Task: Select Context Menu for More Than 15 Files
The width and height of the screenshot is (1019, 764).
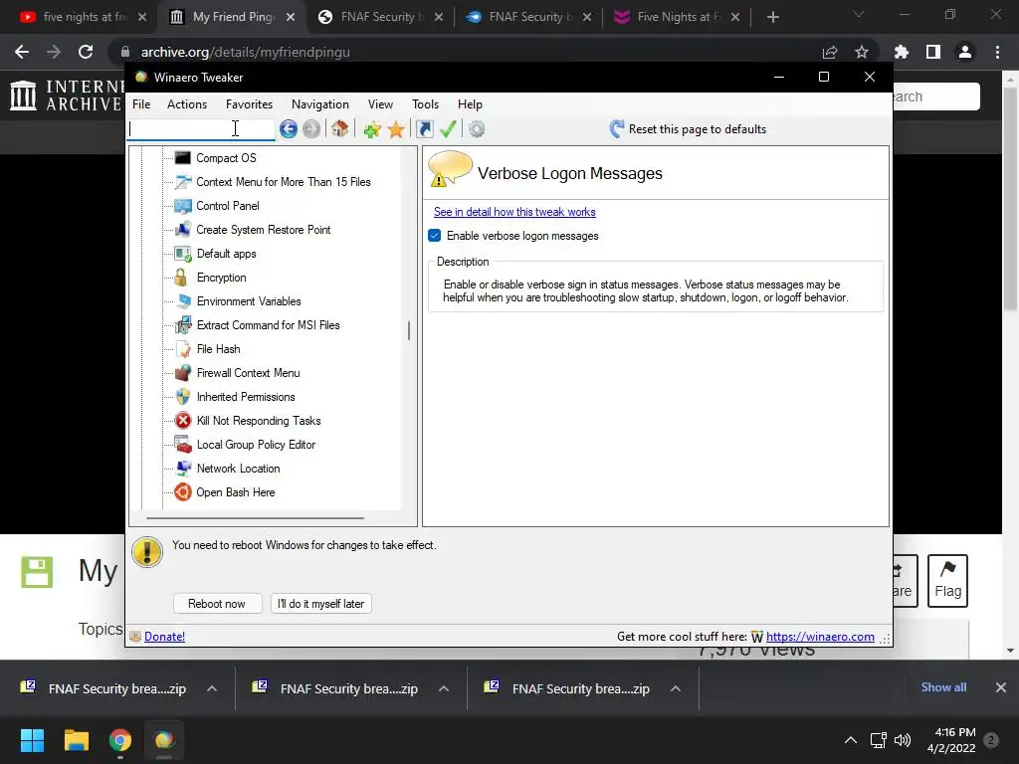Action: coord(284,182)
